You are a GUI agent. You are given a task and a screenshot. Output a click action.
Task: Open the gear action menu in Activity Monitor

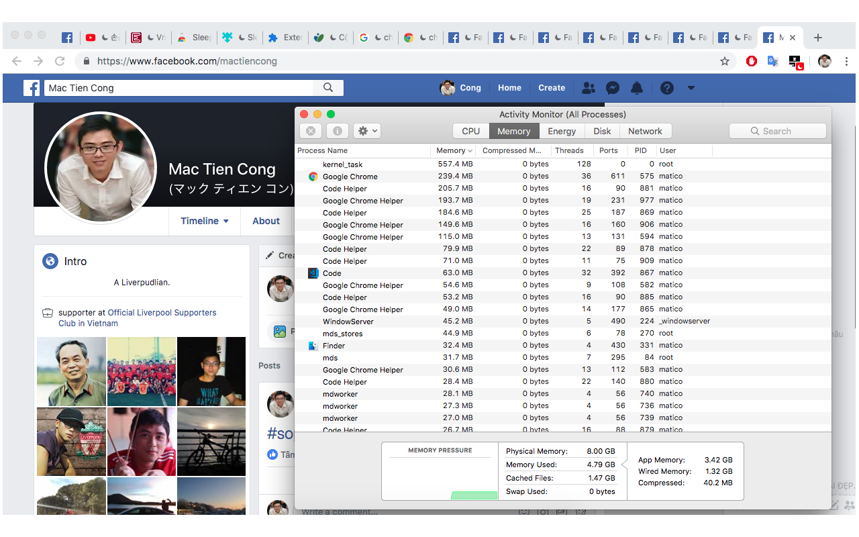367,131
